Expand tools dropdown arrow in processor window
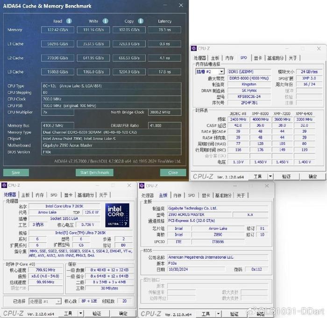The width and height of the screenshot is (327, 318). tap(80, 313)
